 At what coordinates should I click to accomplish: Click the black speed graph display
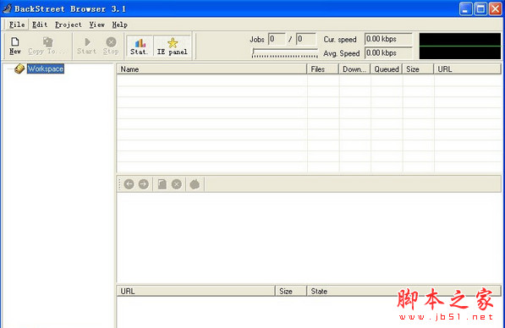[460, 46]
